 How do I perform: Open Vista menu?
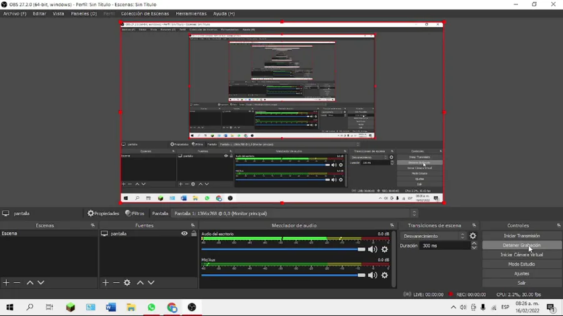58,14
